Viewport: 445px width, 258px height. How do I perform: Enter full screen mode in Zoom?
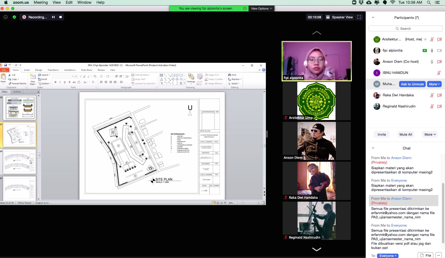coord(359,17)
